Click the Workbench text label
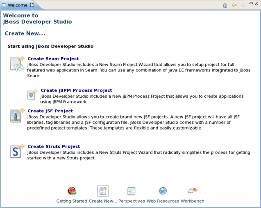Image resolution: width=261 pixels, height=208 pixels. [193, 201]
